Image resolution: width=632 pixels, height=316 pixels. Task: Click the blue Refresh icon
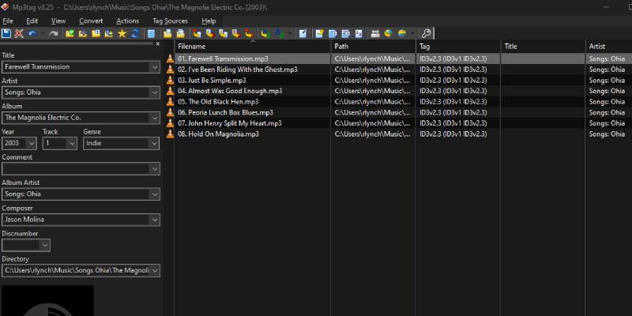click(x=135, y=33)
